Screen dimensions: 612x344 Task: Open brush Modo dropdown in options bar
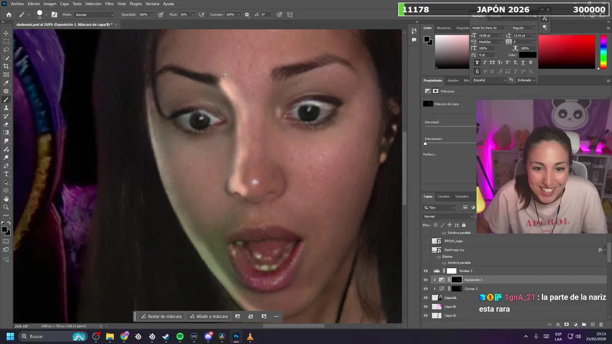pyautogui.click(x=94, y=15)
